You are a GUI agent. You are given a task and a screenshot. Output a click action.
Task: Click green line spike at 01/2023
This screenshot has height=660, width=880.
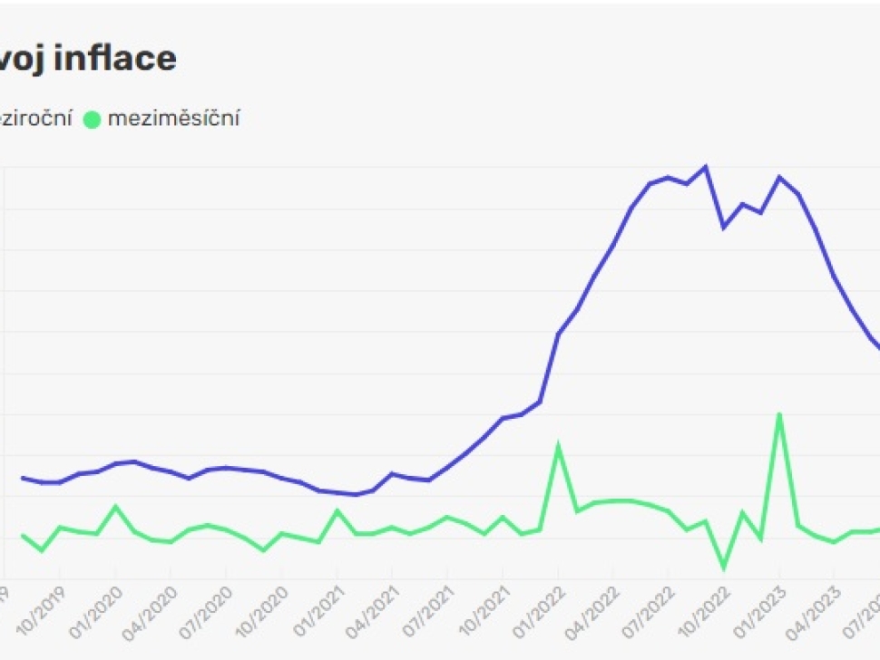[x=779, y=414]
